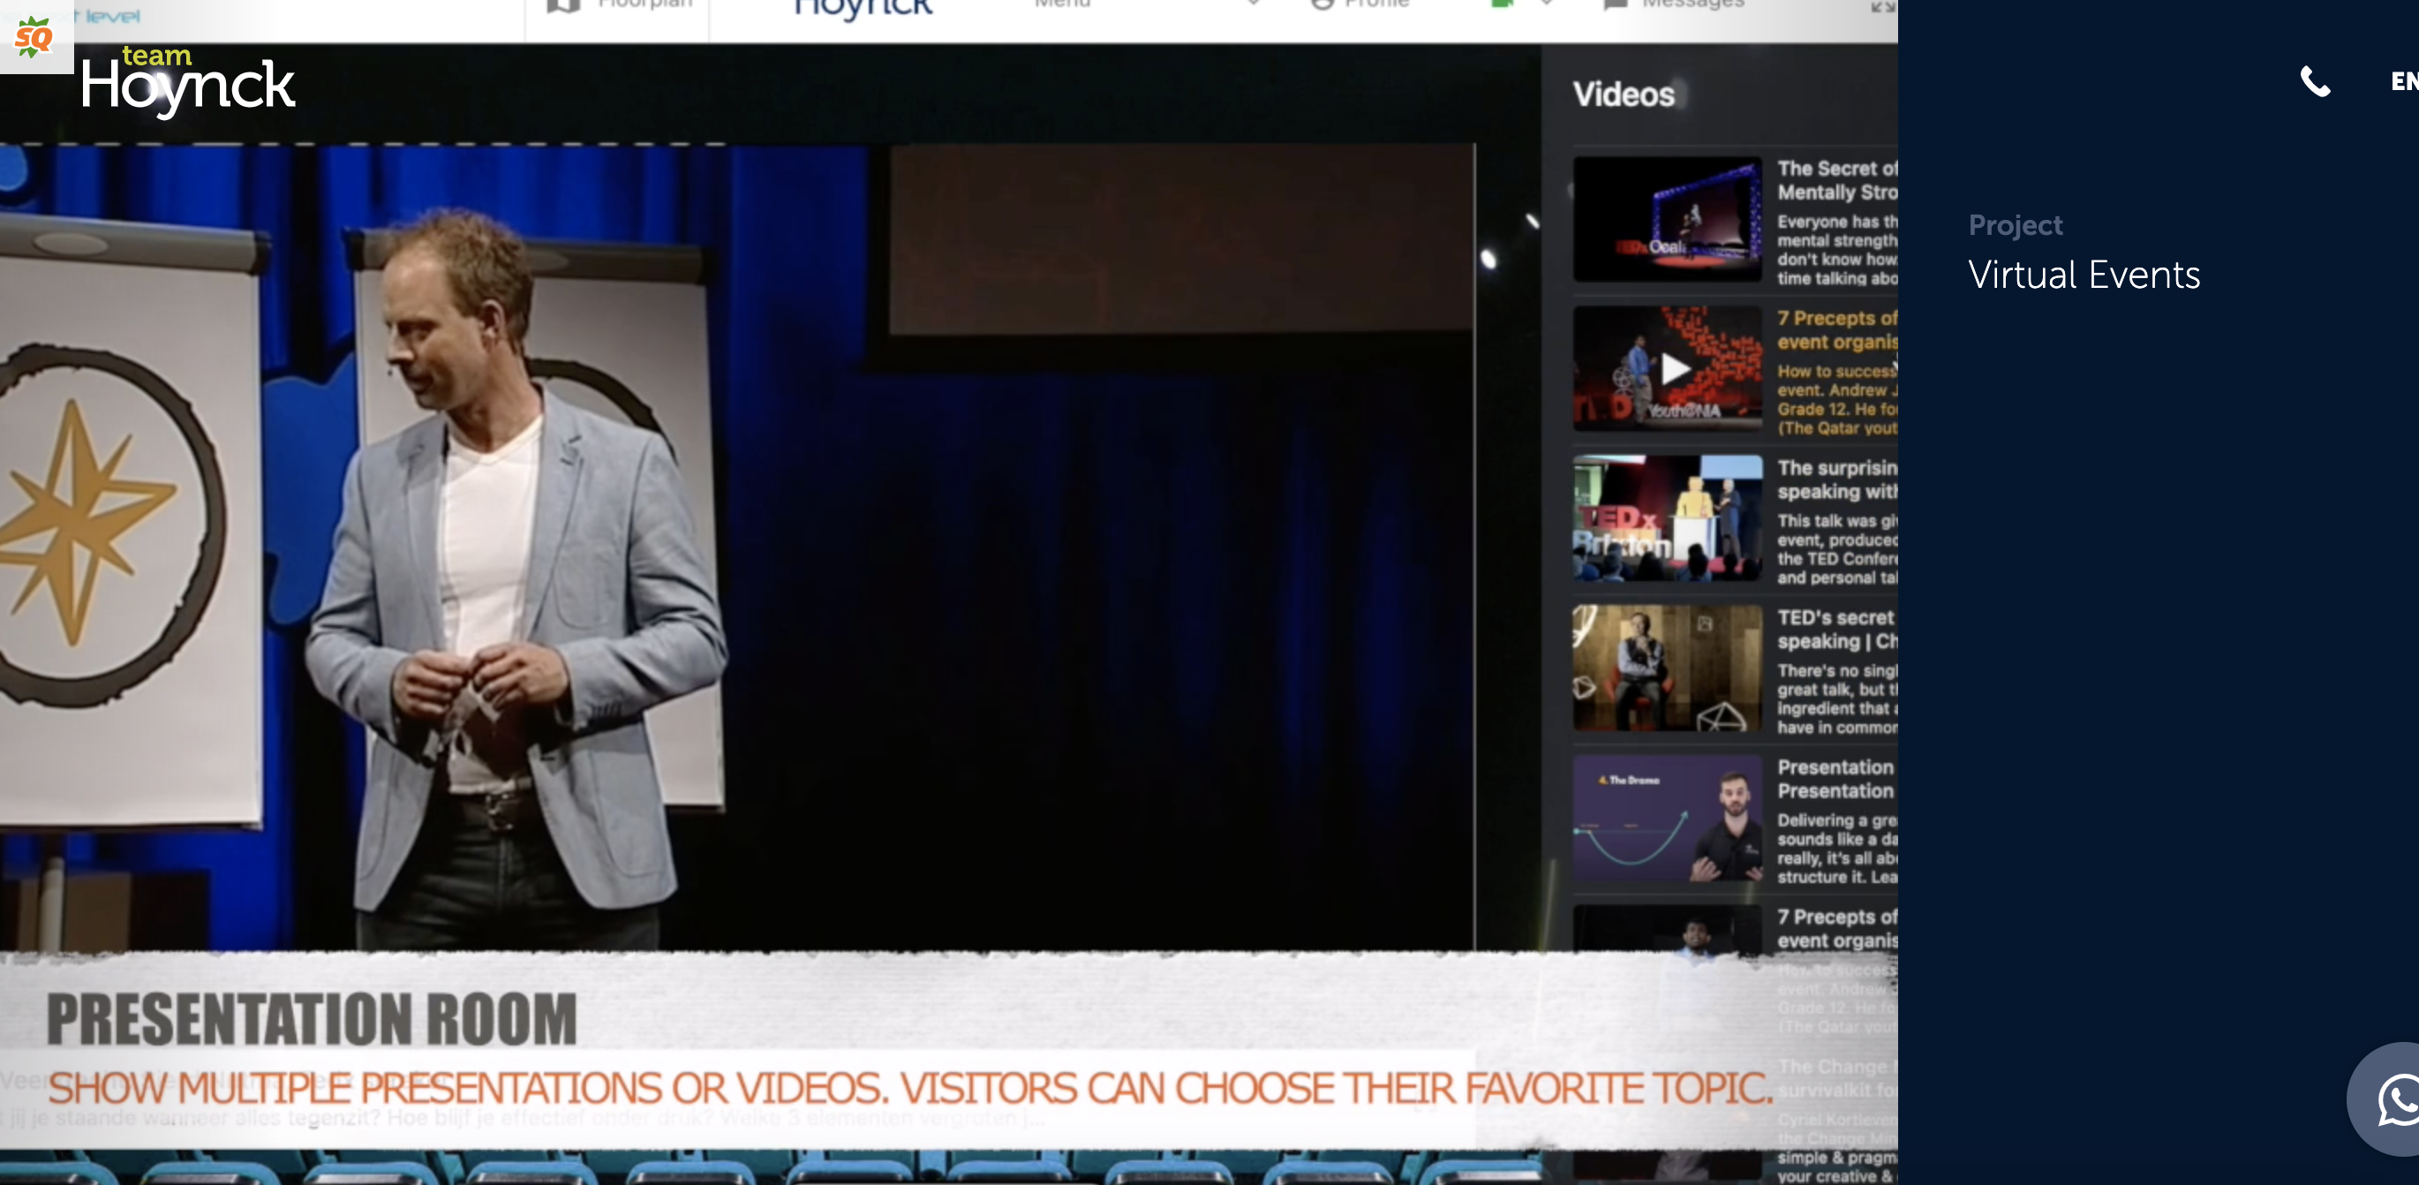Click the Profile person icon
Image resolution: width=2419 pixels, height=1185 pixels.
tap(1323, 4)
